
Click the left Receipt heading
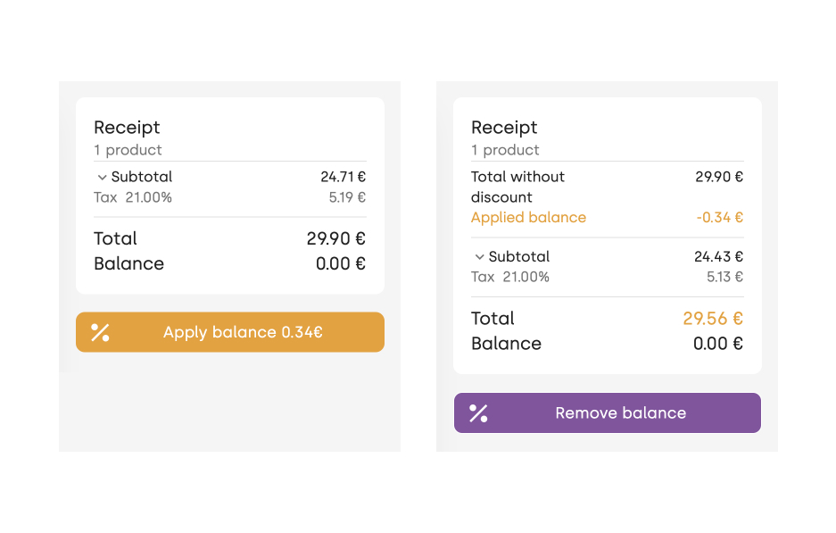[x=127, y=128]
